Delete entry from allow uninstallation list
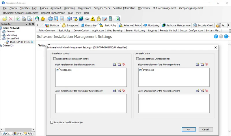 (207, 91)
